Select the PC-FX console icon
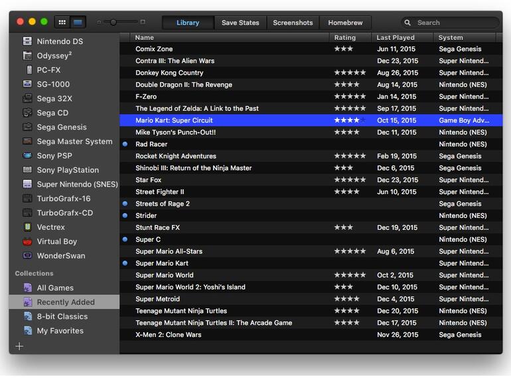The width and height of the screenshot is (511, 384). point(29,70)
